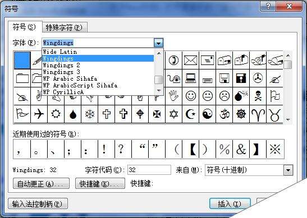Viewport: 307px width, 218px height.
Task: Pick recently used ※ reference mark symbol
Action: click(x=275, y=149)
